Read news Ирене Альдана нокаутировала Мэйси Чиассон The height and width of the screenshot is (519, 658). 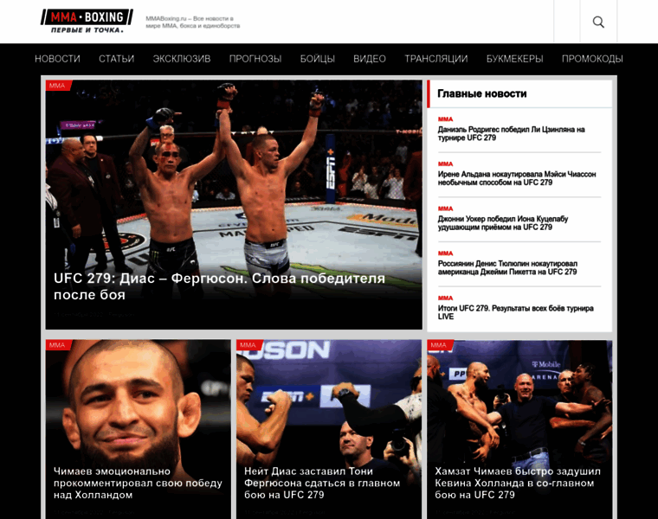(x=517, y=178)
